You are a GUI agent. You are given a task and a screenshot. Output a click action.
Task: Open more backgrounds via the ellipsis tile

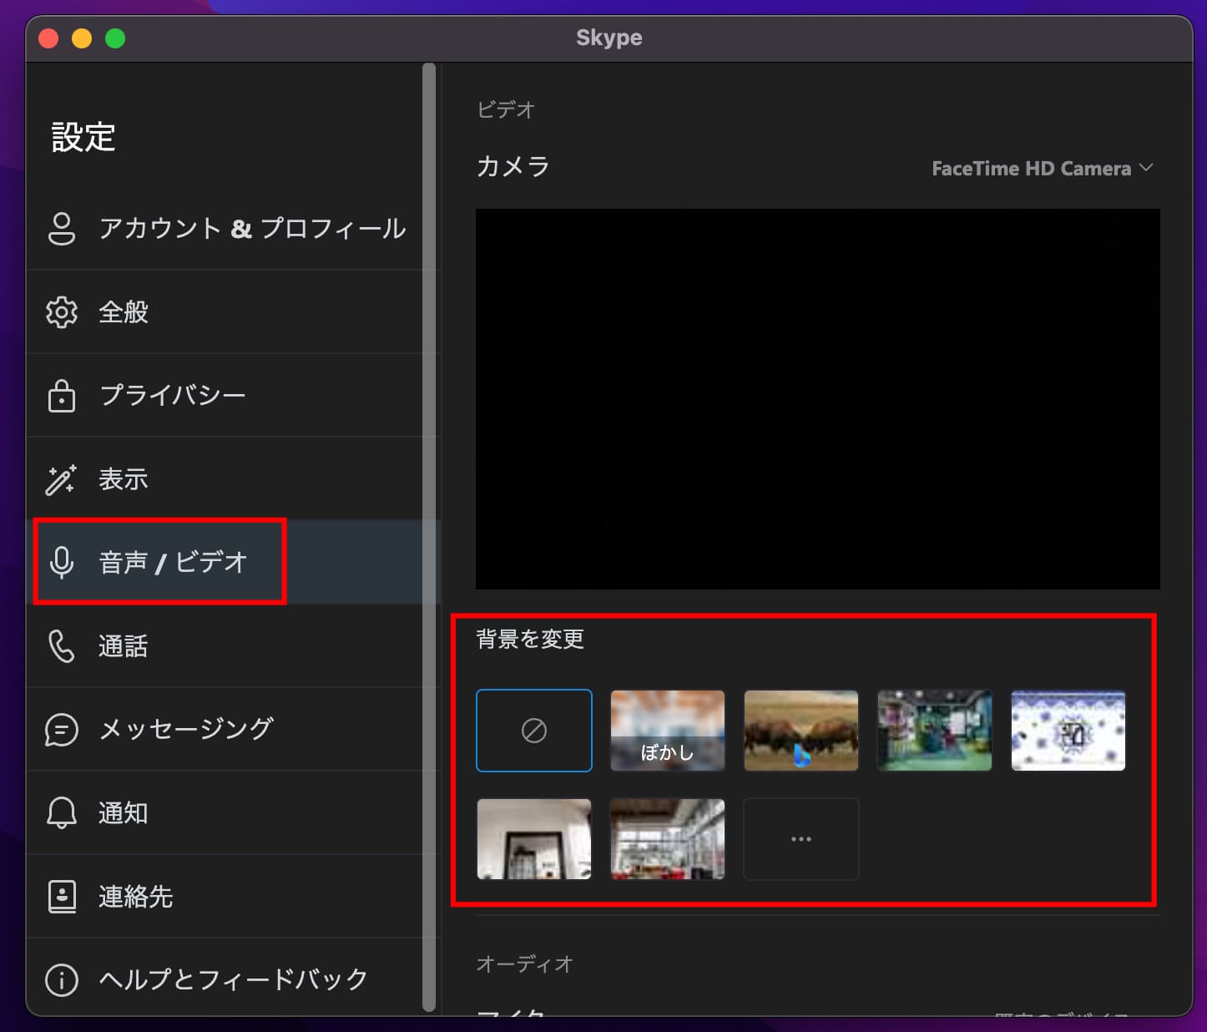click(801, 839)
